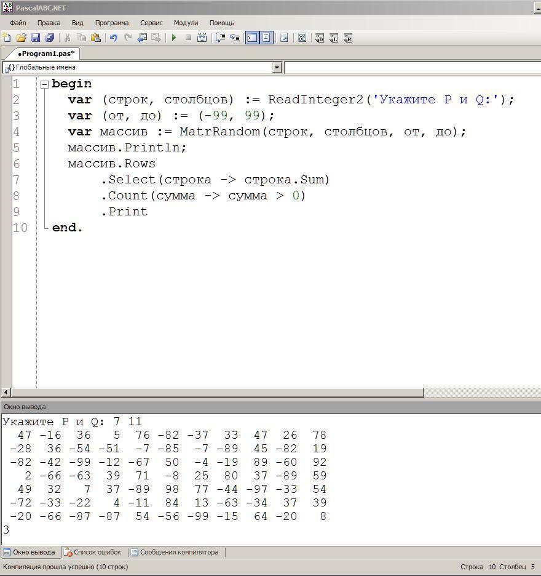541x576 pixels.
Task: Open the Сервис menu
Action: pos(151,23)
